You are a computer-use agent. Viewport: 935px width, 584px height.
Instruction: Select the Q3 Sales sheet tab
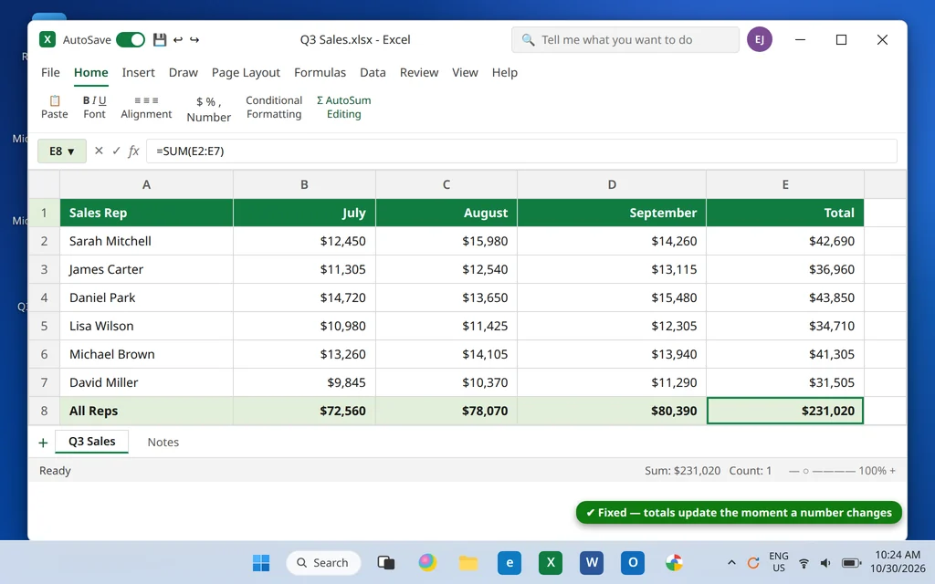coord(92,442)
